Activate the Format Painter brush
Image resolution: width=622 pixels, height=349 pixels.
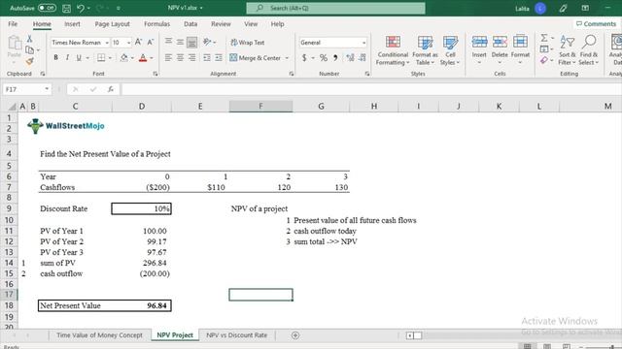pos(29,61)
